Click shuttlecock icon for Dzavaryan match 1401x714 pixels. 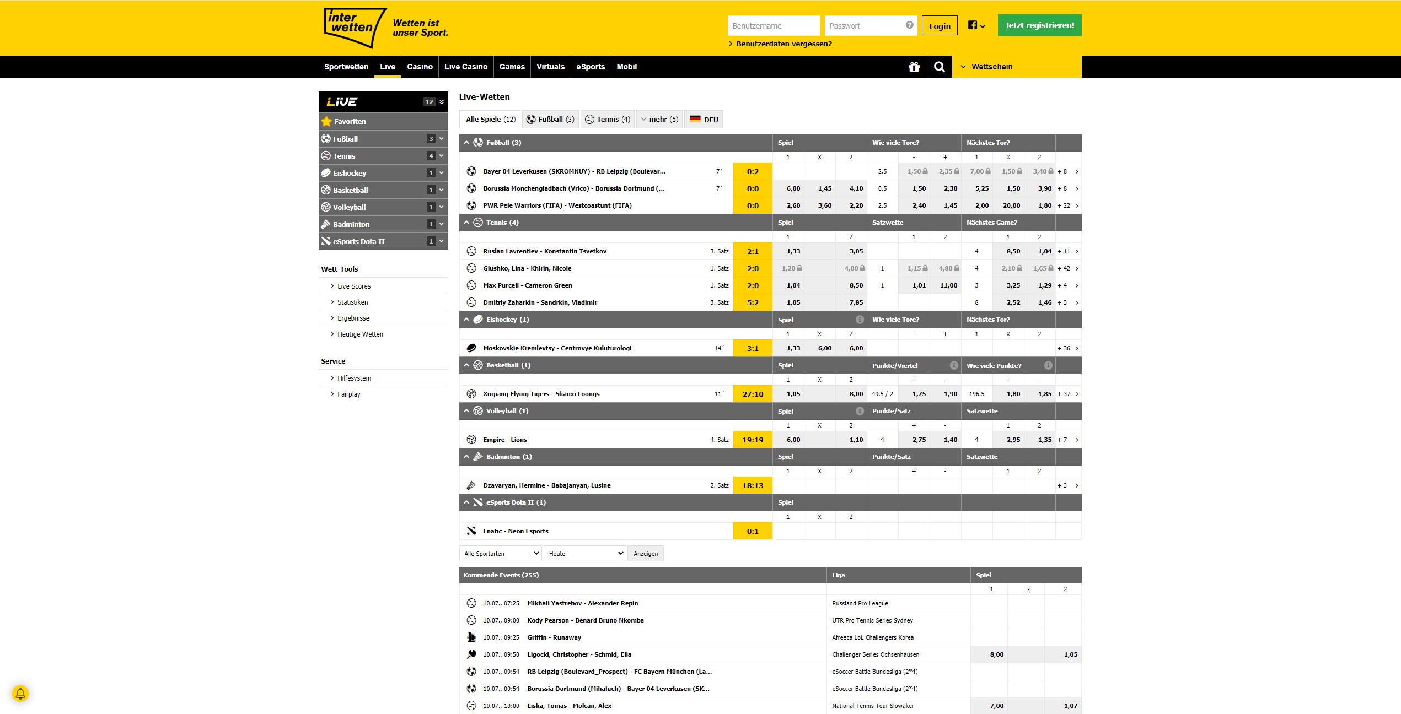471,485
